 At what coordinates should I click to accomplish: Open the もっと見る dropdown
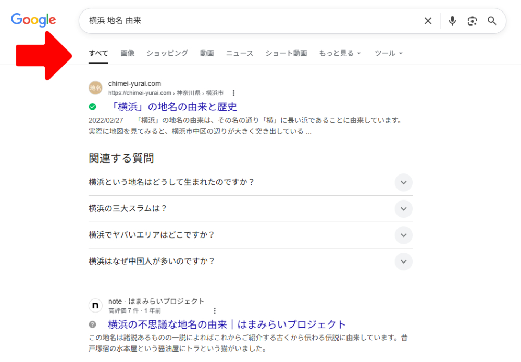[x=340, y=53]
